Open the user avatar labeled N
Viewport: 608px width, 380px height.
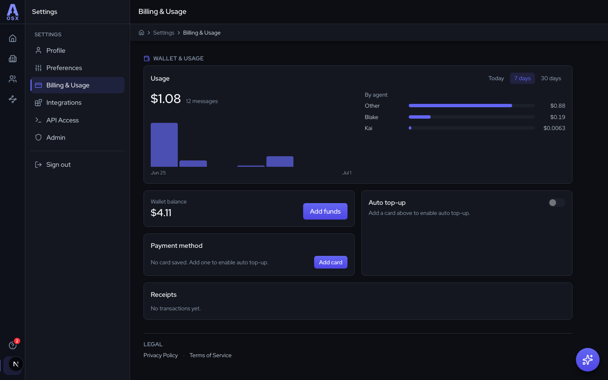pos(16,364)
